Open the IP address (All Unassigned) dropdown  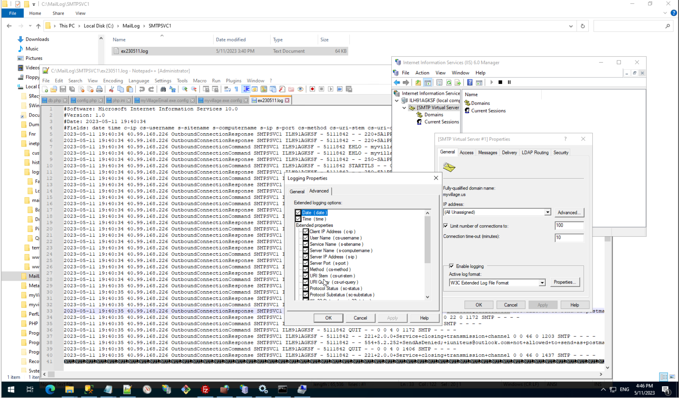click(547, 212)
